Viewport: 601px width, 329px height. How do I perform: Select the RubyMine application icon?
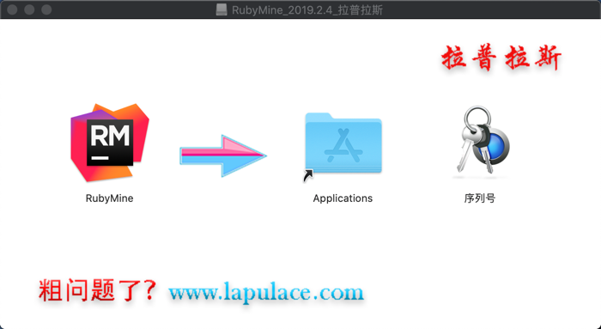click(110, 143)
